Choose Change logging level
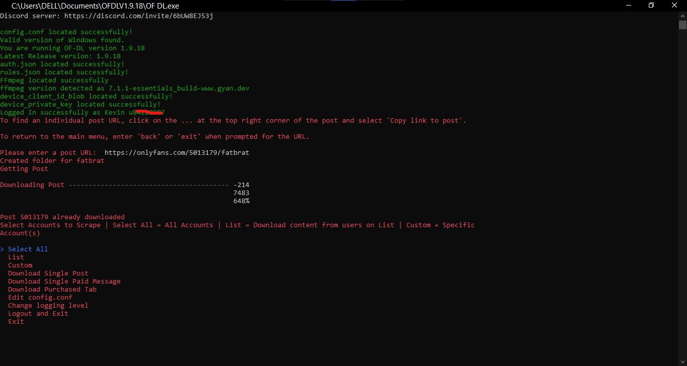The image size is (687, 366). pyautogui.click(x=48, y=305)
